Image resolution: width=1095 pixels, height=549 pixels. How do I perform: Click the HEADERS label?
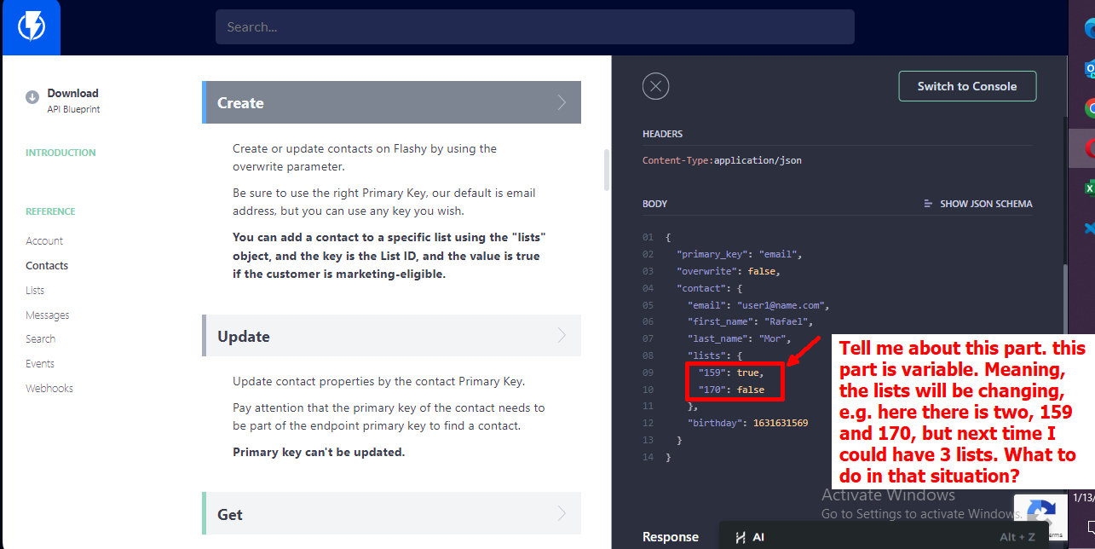(662, 135)
